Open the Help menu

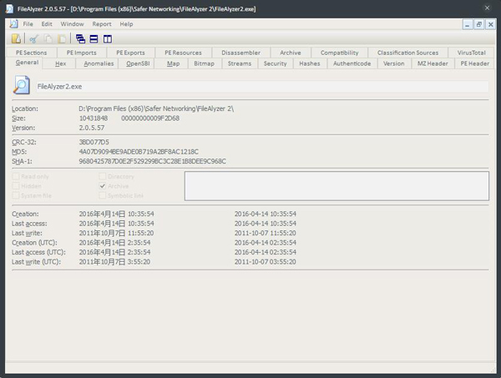coord(127,24)
